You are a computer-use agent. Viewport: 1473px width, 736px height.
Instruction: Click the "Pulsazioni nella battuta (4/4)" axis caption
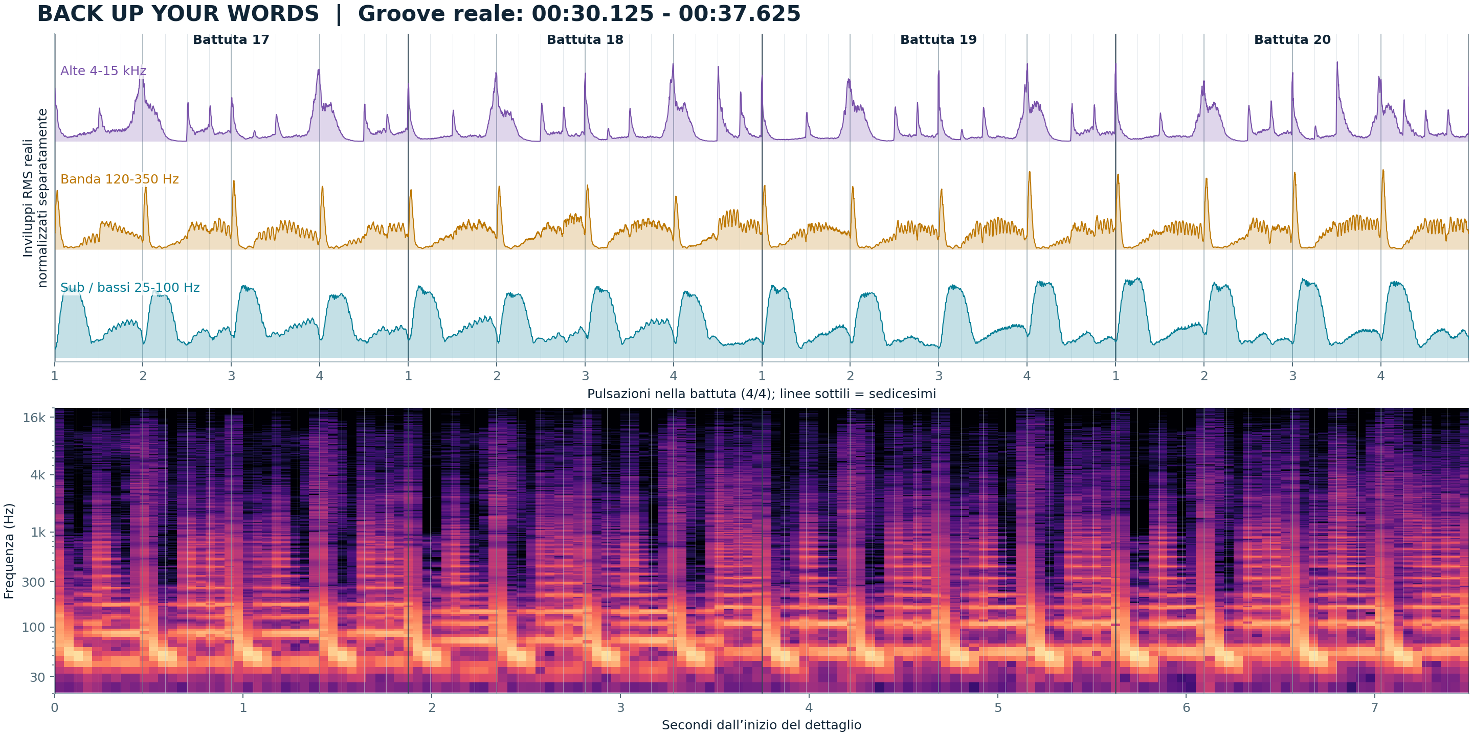coord(679,394)
